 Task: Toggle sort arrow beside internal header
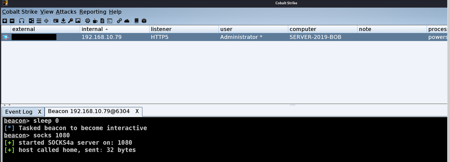click(106, 29)
